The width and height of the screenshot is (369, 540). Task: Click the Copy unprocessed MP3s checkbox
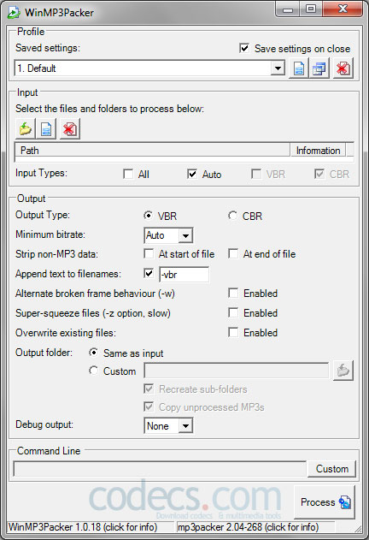149,406
